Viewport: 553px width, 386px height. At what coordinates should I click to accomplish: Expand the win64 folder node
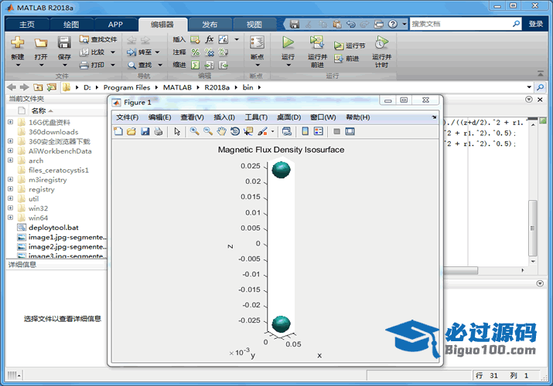[x=10, y=218]
